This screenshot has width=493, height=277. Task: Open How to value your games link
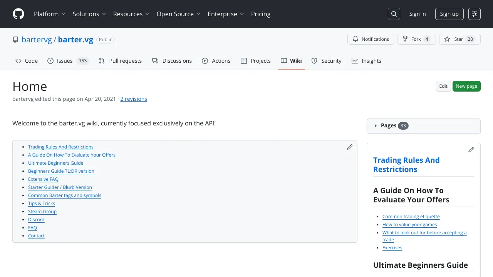[409, 225]
